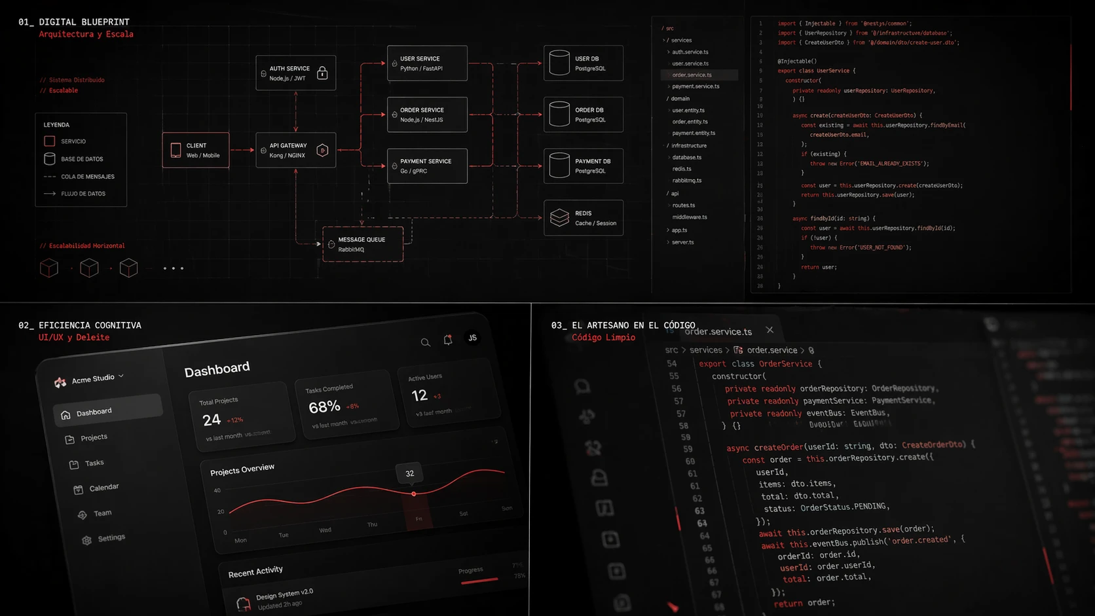The height and width of the screenshot is (616, 1095).
Task: Select Dashboard in the navigation menu
Action: [x=94, y=411]
